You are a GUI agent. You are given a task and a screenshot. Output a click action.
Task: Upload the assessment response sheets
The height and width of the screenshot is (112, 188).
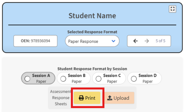click(x=119, y=98)
